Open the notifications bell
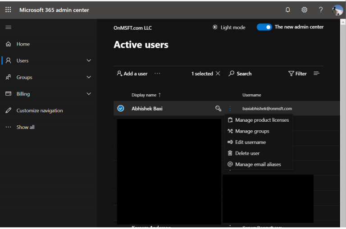 coord(288,10)
